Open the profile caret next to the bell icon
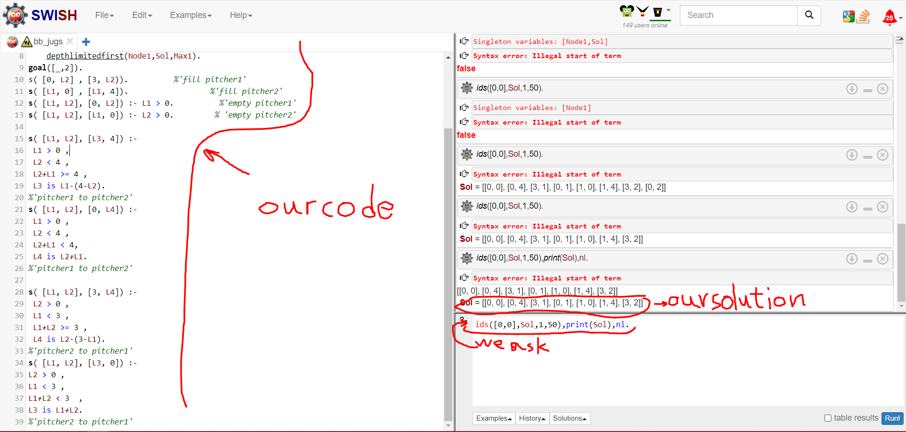The height and width of the screenshot is (432, 906). [x=900, y=19]
